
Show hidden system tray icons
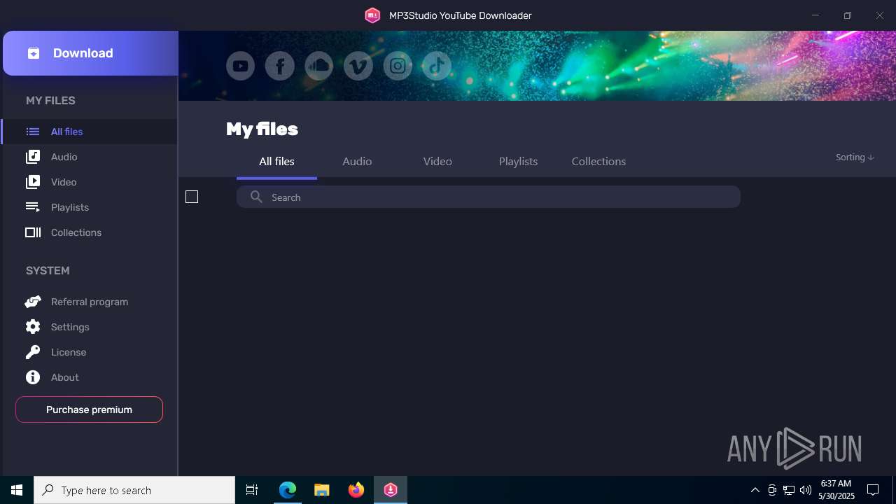[755, 490]
